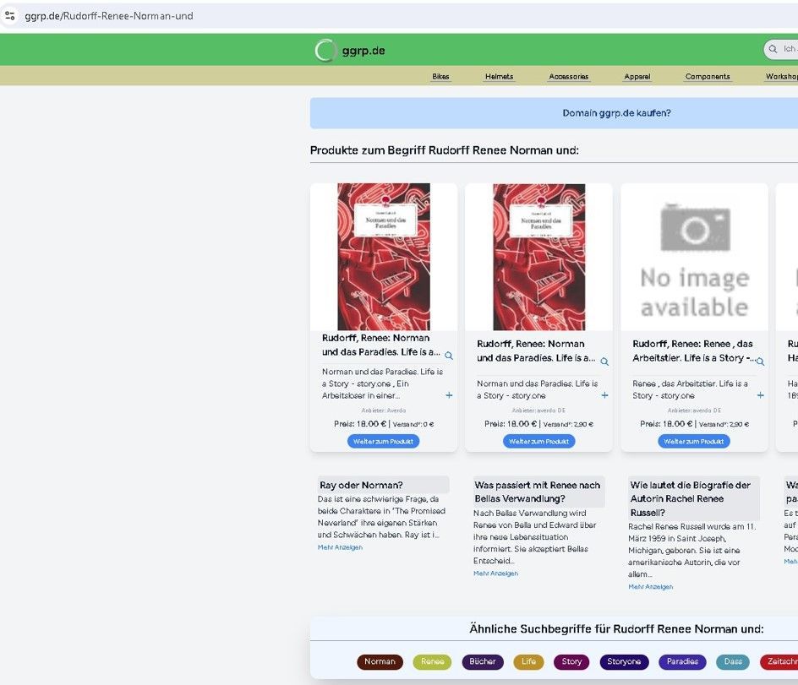Expand second product description with plus icon

tap(604, 395)
